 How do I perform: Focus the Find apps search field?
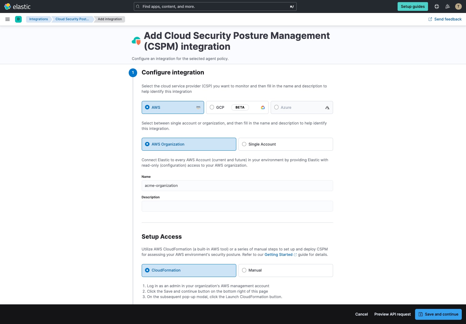tap(215, 7)
